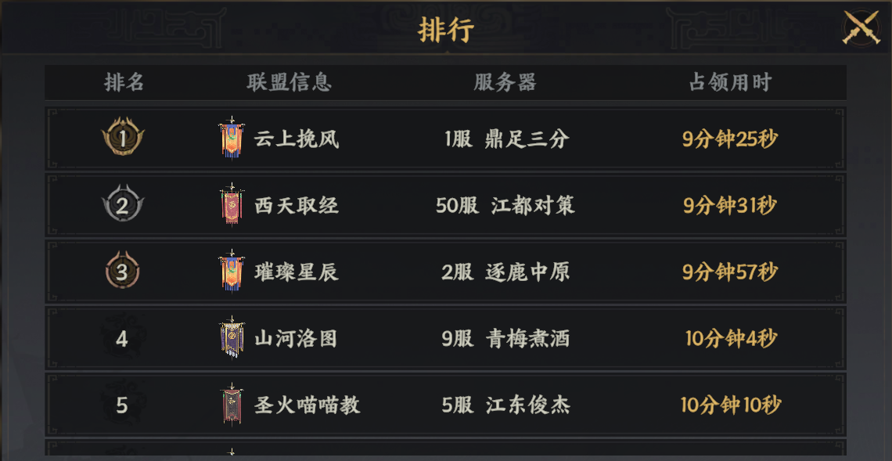Viewport: 892px width, 461px height.
Task: Tap the banner icon of 璀璨星辰
Action: pos(231,272)
